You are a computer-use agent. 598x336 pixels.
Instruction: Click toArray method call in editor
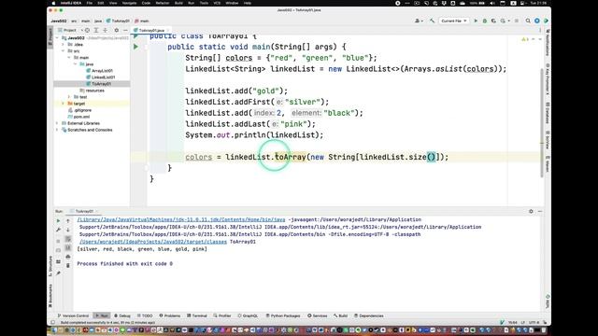(x=291, y=157)
